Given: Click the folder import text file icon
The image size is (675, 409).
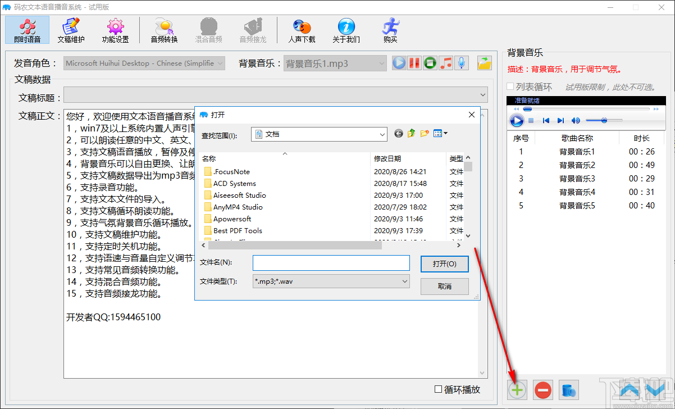Looking at the screenshot, I should [484, 63].
